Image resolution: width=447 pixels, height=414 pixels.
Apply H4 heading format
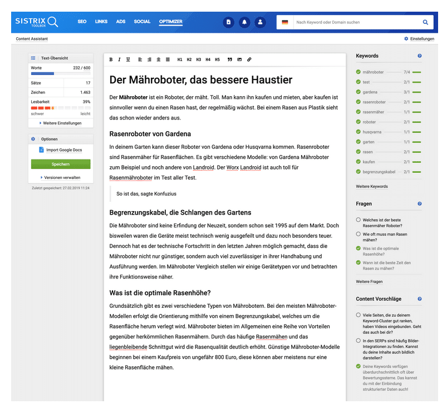point(208,59)
